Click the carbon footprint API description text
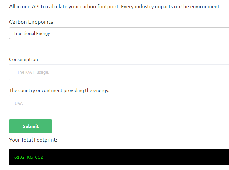229x170 pixels. click(115, 7)
